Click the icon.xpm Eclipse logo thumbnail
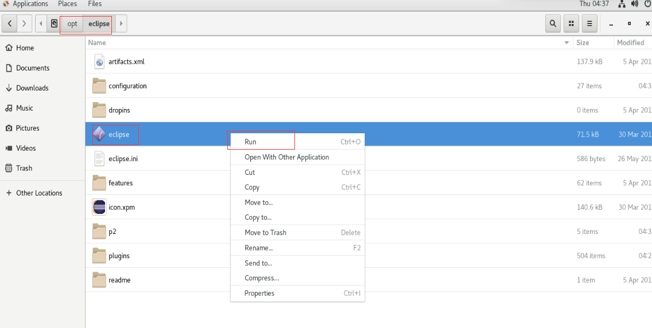This screenshot has width=652, height=328. (99, 207)
